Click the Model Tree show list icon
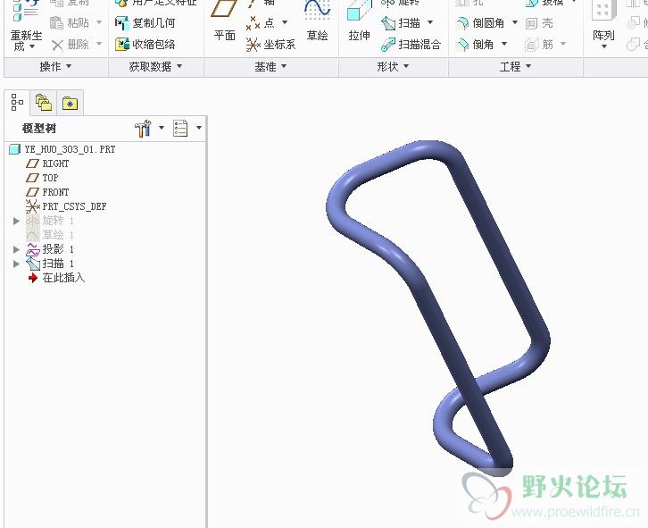The width and height of the screenshot is (648, 528). point(180,129)
